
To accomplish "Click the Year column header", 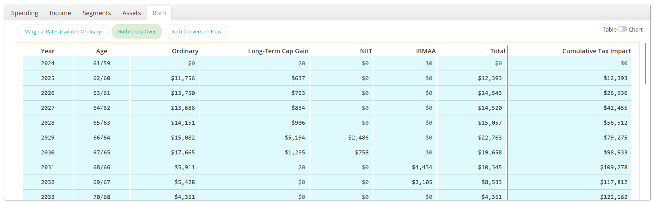I will click(x=47, y=51).
